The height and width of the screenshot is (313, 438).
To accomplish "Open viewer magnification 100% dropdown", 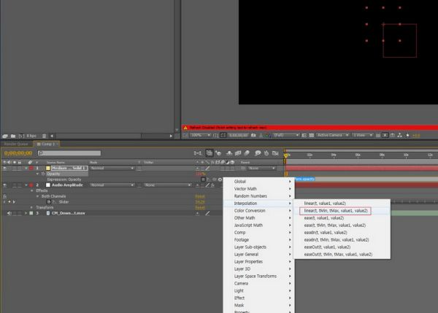I will tap(197, 135).
